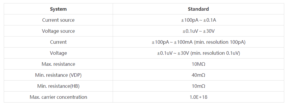
Task: Click the Max. carrier concentration label
Action: (x=59, y=97)
